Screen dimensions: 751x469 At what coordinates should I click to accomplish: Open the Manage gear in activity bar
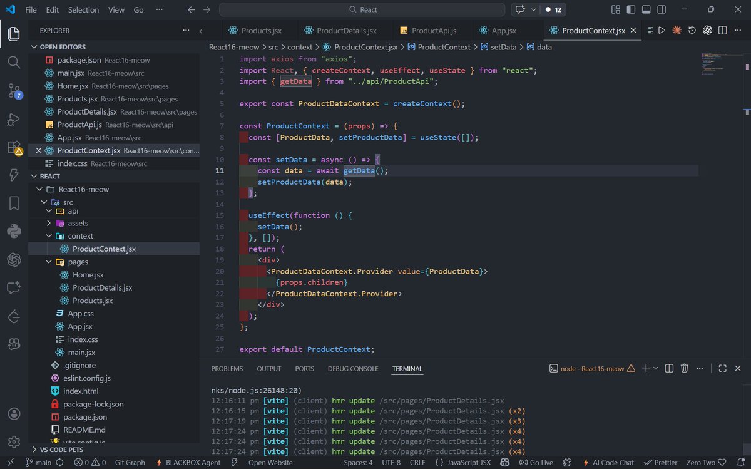click(x=14, y=442)
